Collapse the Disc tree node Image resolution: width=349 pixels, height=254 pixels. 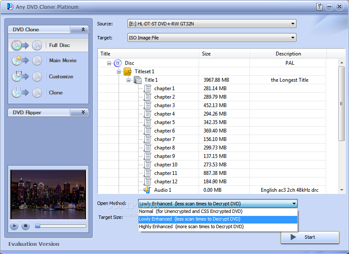pos(109,63)
